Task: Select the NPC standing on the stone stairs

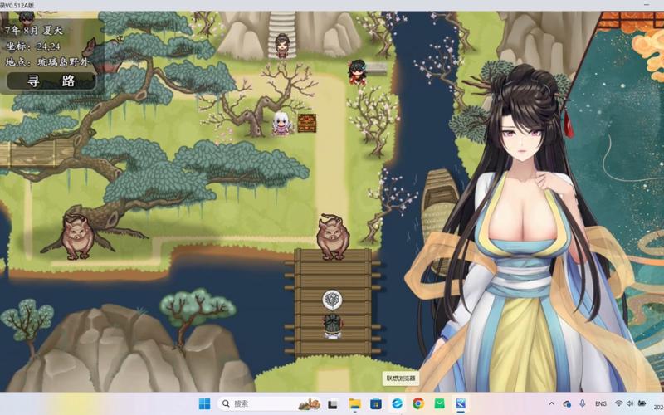Action: pyautogui.click(x=282, y=46)
